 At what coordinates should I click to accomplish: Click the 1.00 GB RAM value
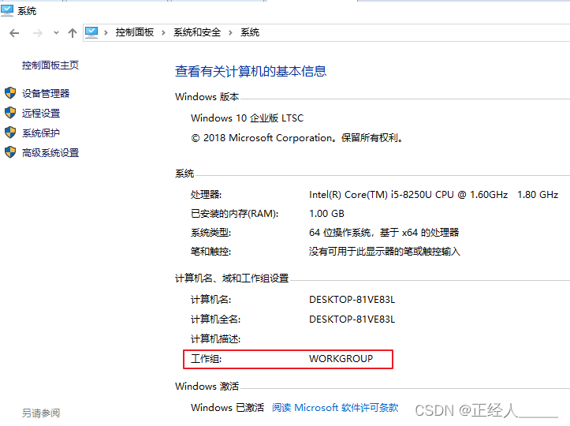click(x=327, y=214)
